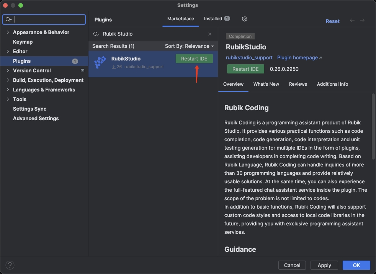The image size is (376, 274).
Task: Expand the Tools settings section
Action: (x=8, y=99)
